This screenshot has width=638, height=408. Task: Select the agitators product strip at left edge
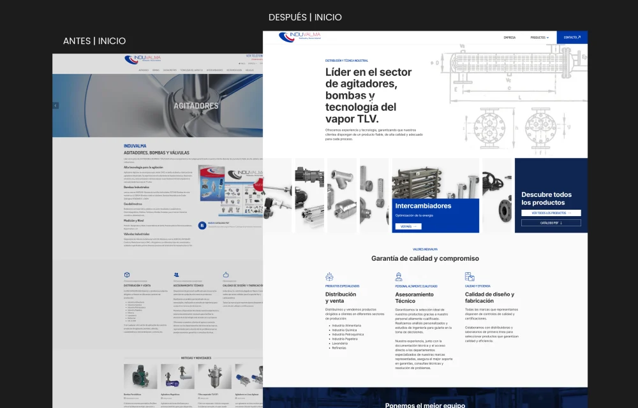coord(278,196)
